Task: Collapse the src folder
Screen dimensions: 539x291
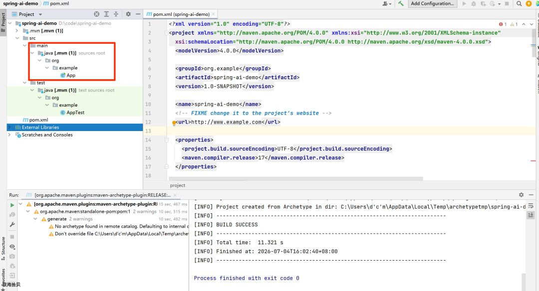Action: click(x=17, y=38)
